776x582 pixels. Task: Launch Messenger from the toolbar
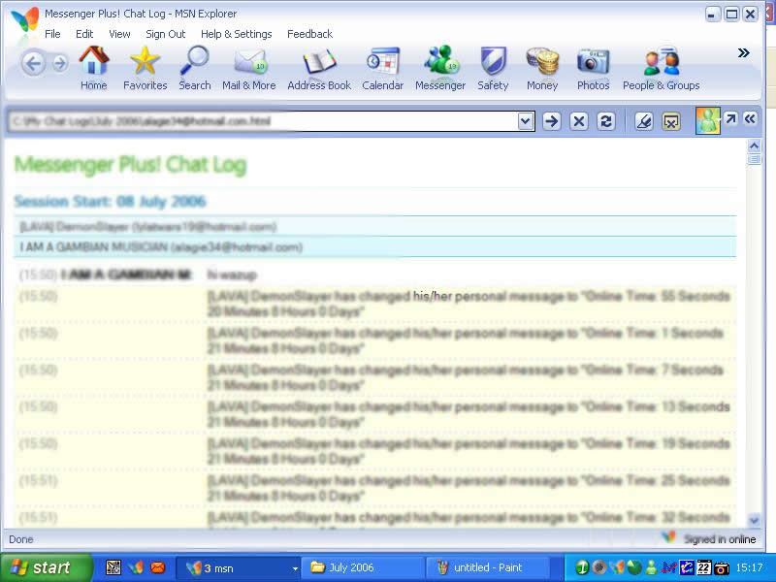[x=440, y=67]
